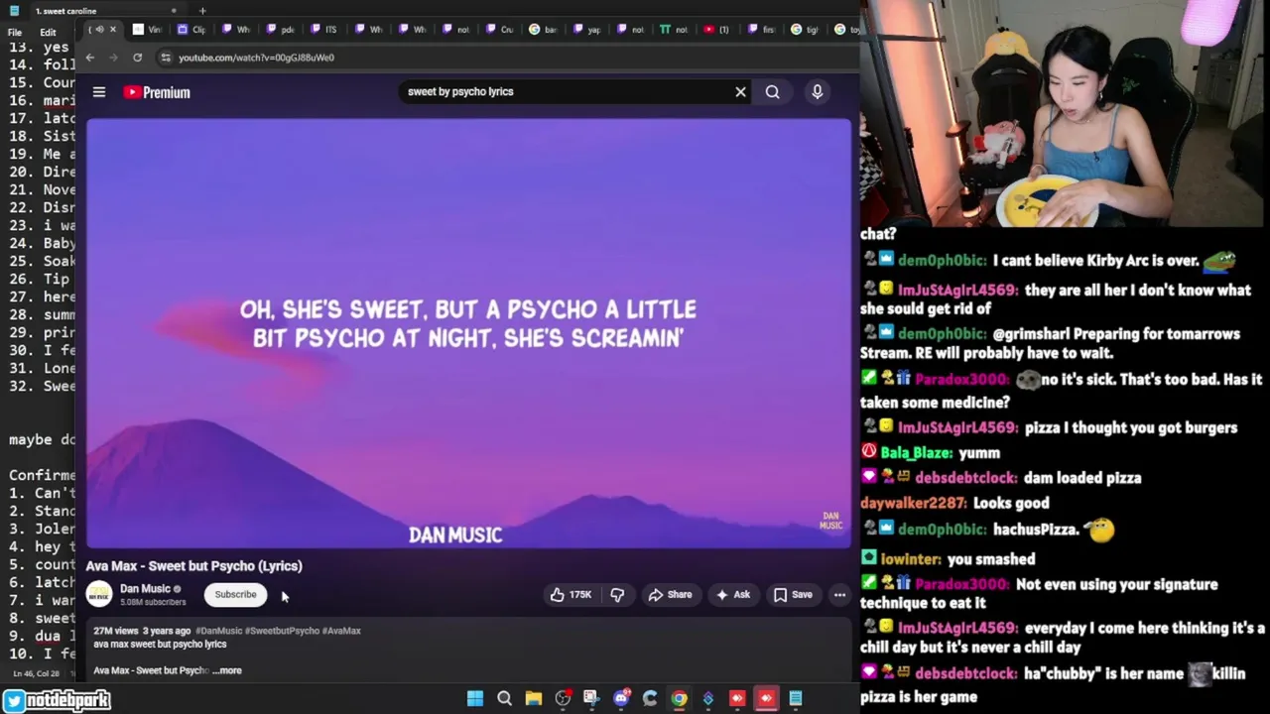1270x714 pixels.
Task: Open #DanMusic hashtag link
Action: 218,631
